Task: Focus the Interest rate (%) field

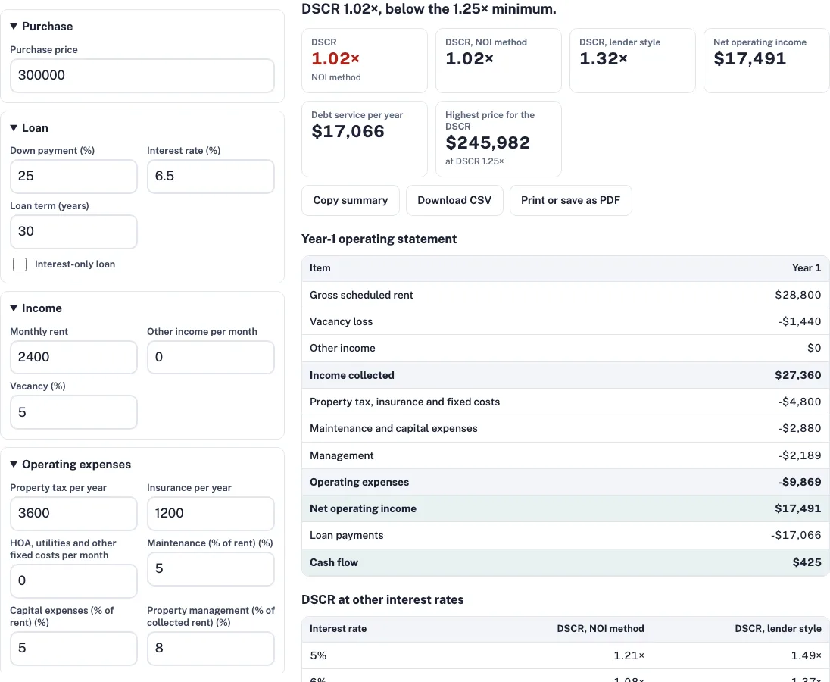Action: [x=211, y=177]
